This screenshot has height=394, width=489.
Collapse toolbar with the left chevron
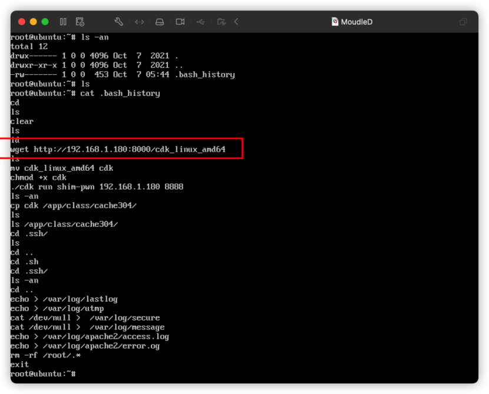[x=236, y=22]
